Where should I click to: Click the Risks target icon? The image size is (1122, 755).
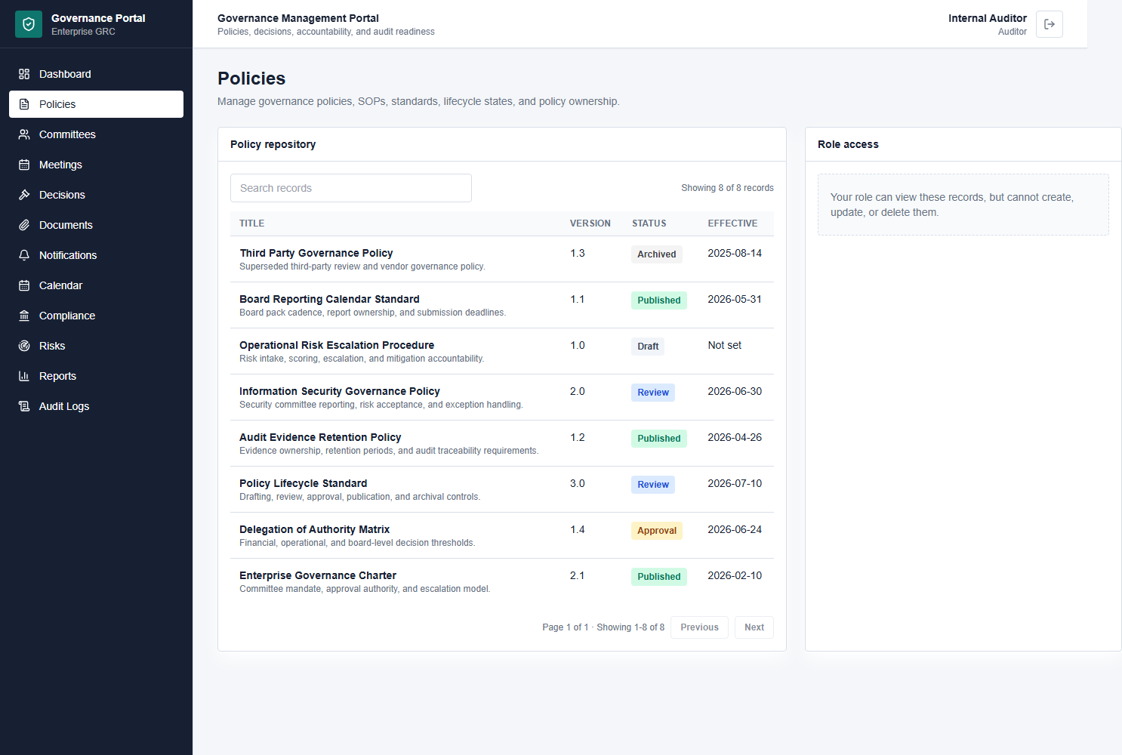(24, 346)
